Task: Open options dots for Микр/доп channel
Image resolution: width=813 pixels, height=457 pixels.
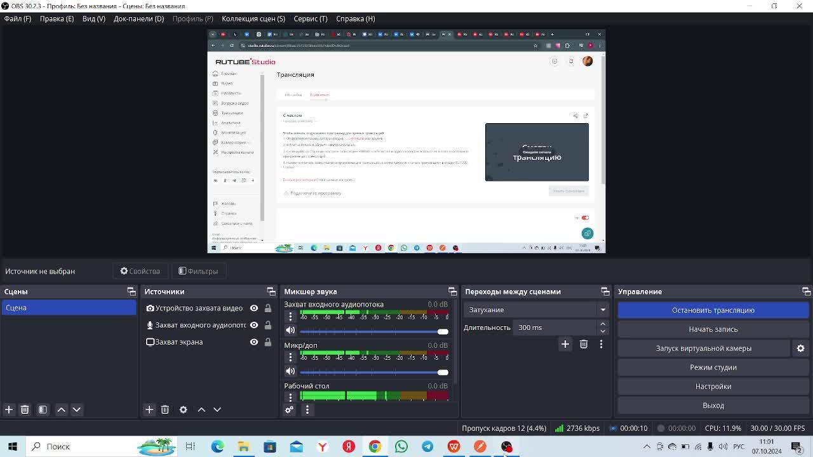Action: tap(290, 357)
